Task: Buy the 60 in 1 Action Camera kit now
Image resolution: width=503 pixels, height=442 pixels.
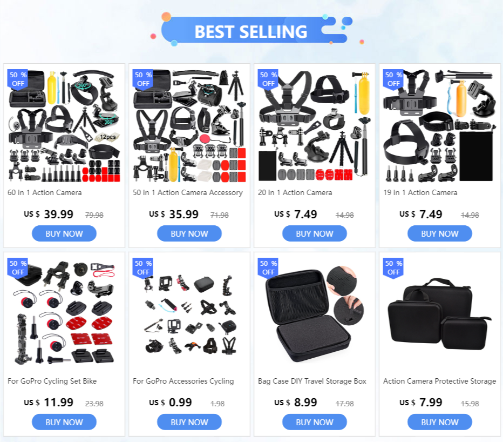Action: (x=64, y=233)
